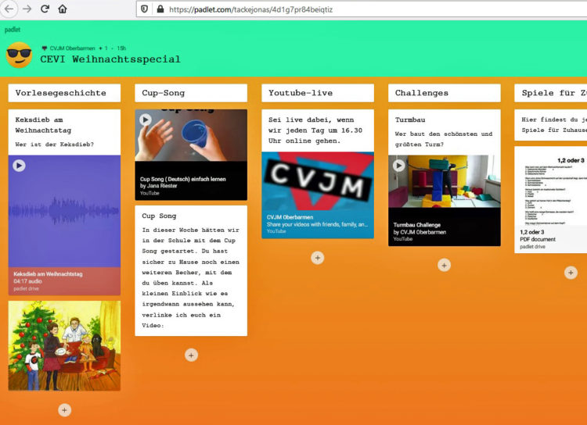Play the Keksdieb am Weihnachtstag audio
Screen dimensions: 587x425
point(19,166)
